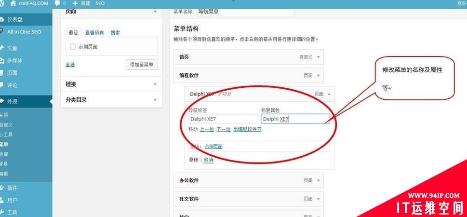This screenshot has width=467, height=217.
Task: Expand the 链接 panel
Action: click(x=155, y=84)
